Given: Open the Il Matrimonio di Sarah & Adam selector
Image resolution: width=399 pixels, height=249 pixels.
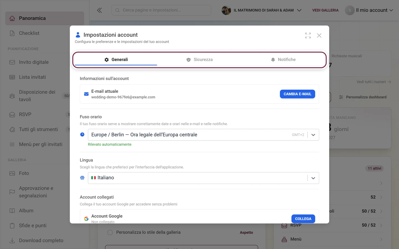Looking at the screenshot, I should pyautogui.click(x=262, y=10).
